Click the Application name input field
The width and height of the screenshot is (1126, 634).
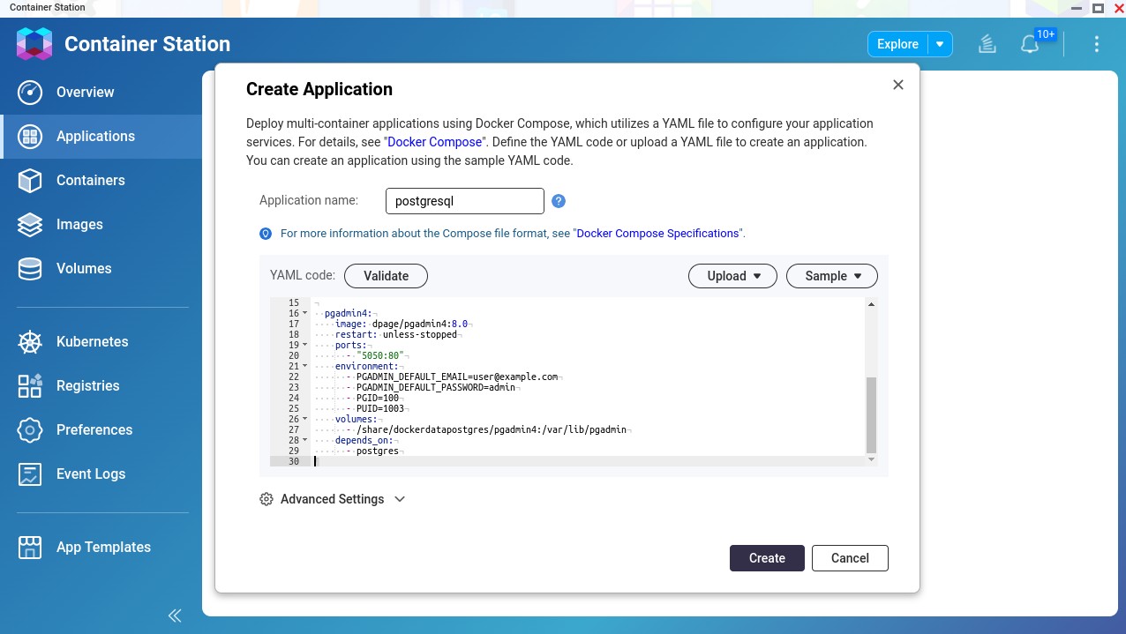(x=464, y=201)
